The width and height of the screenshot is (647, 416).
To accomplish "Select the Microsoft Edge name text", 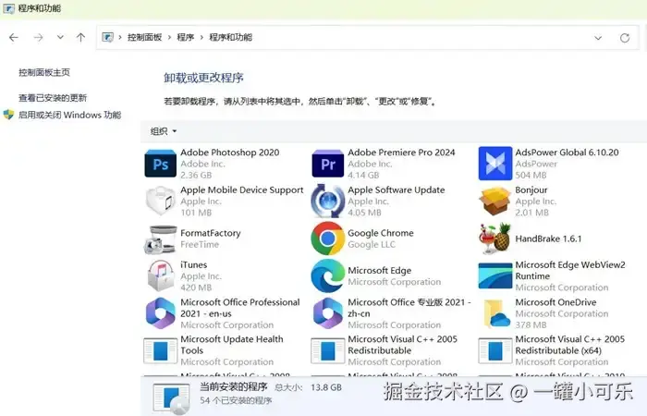I will pos(380,270).
